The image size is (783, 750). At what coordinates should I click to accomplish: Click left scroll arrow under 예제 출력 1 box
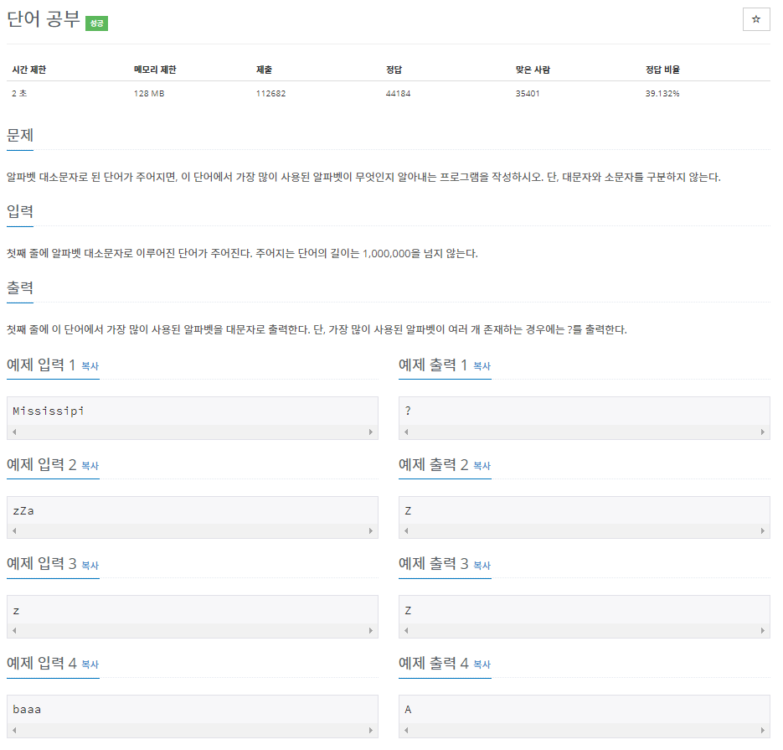click(406, 432)
